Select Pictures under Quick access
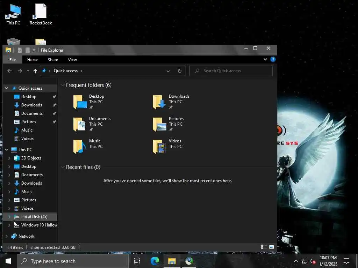 (29, 122)
